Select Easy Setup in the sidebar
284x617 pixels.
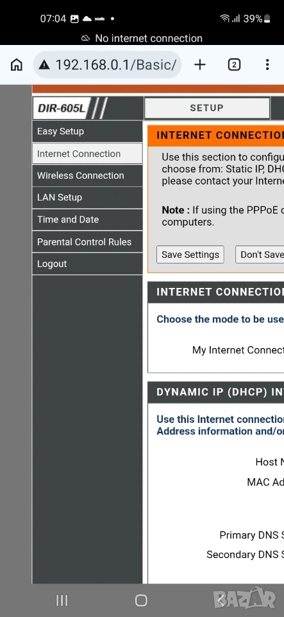(87, 131)
